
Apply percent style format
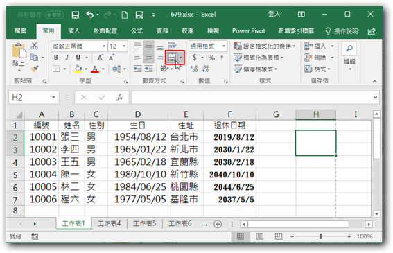coord(211,58)
